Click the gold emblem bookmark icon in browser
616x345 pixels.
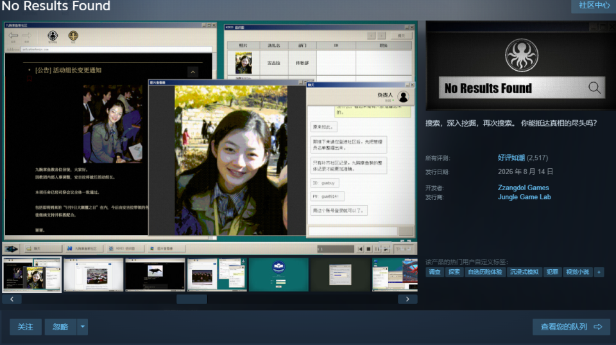73,36
